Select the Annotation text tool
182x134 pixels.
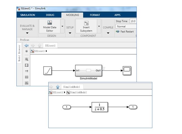[27, 77]
